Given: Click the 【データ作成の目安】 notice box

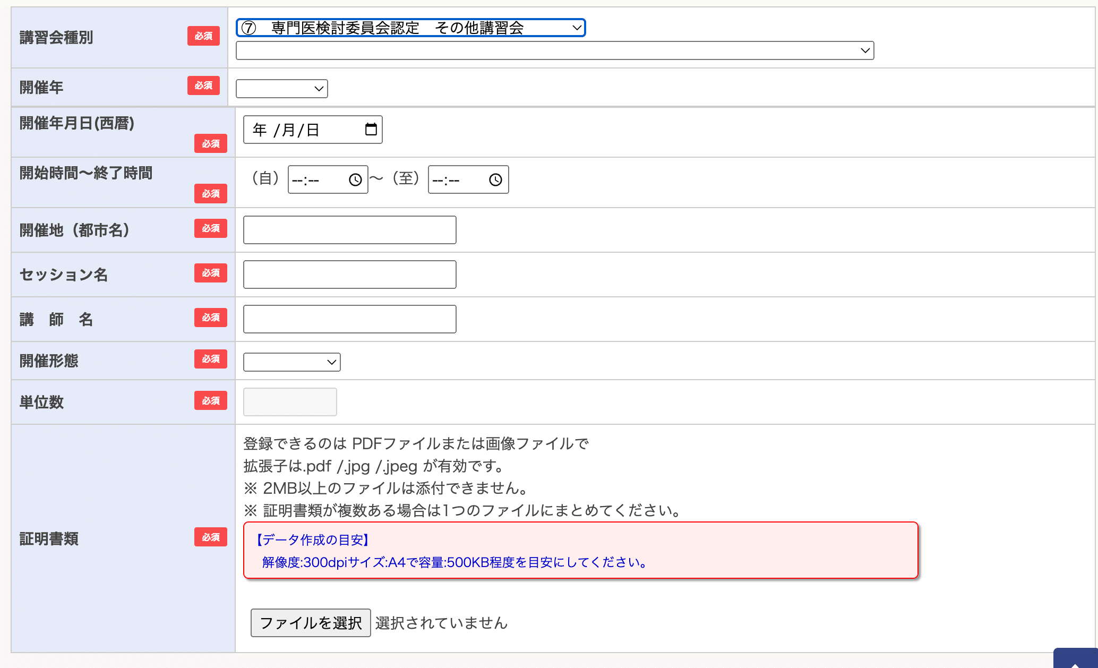Looking at the screenshot, I should [580, 551].
